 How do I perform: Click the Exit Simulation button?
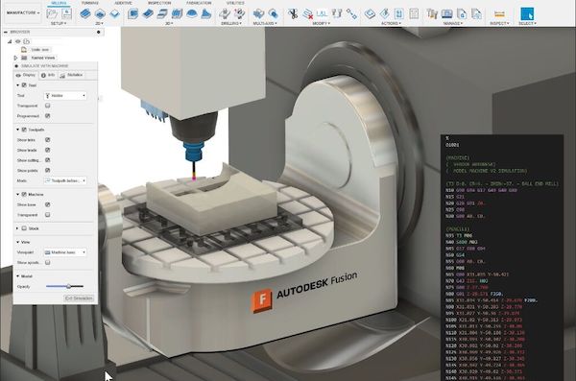click(79, 298)
